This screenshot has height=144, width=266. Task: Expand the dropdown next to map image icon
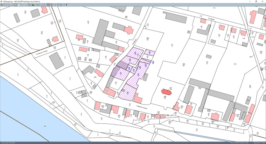click(x=36, y=5)
